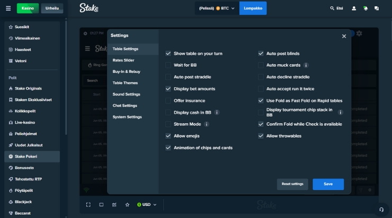The image size is (392, 218).
Task: Open search with the Etsi magnifier
Action: (336, 8)
